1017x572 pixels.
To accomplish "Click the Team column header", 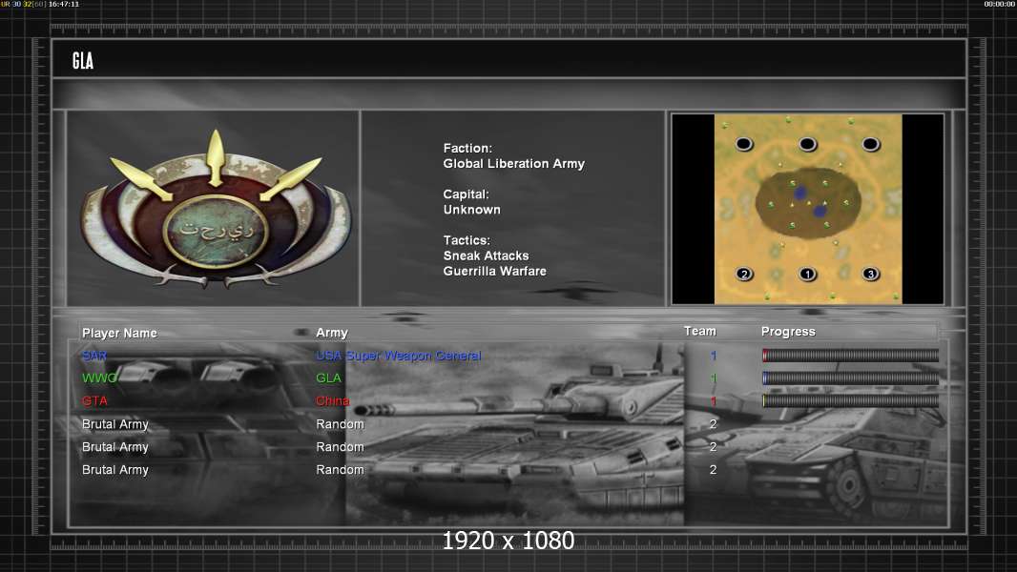I will (699, 332).
